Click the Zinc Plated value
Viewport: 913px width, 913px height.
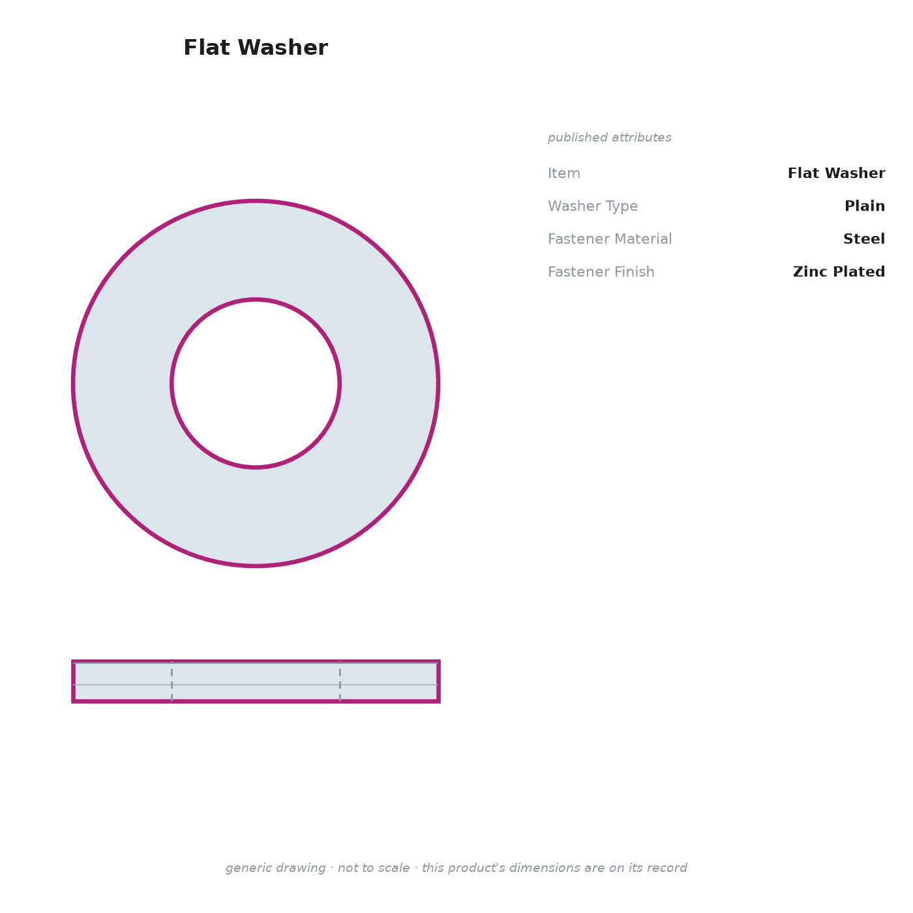point(839,272)
